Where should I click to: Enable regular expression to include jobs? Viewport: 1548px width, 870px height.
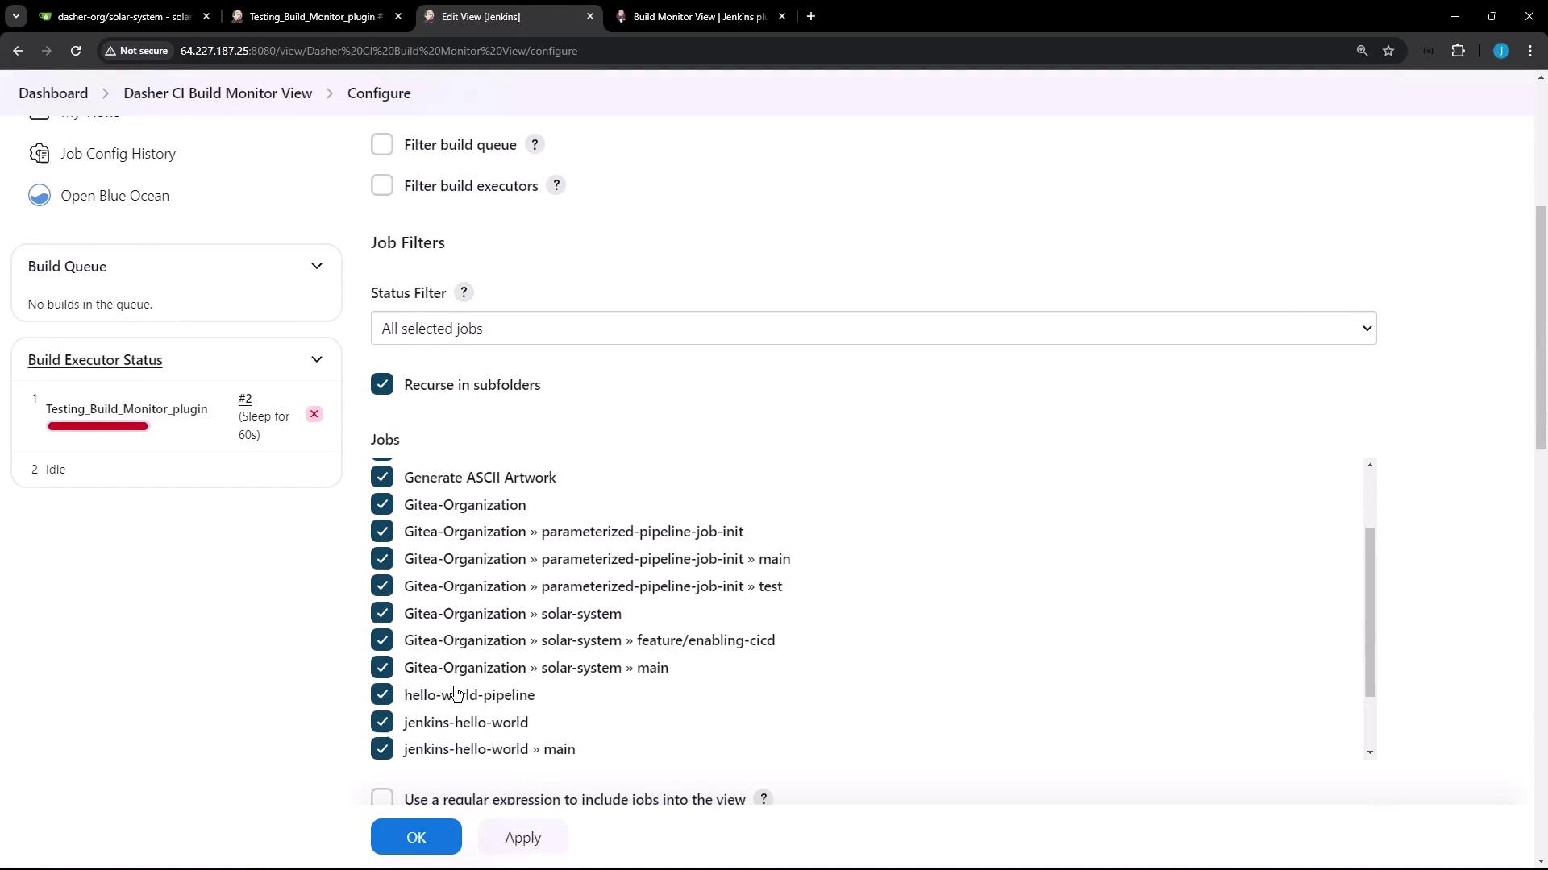(x=382, y=797)
